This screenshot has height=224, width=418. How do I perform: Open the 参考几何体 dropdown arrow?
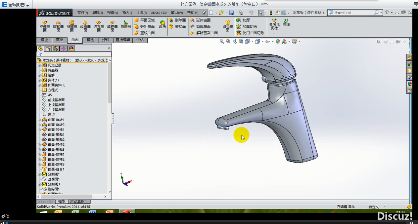tap(274, 34)
